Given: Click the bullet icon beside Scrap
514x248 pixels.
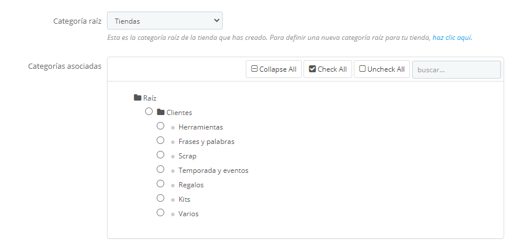Looking at the screenshot, I should (172, 157).
